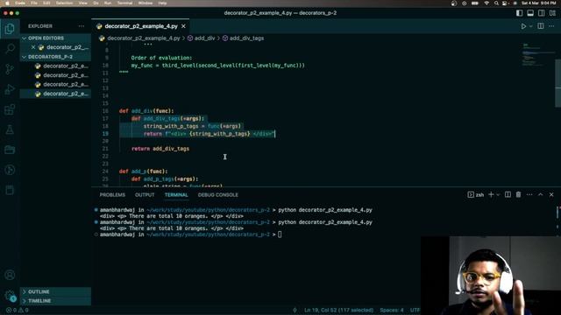The width and height of the screenshot is (561, 315).
Task: Select the zsh terminal shell indicator
Action: pyautogui.click(x=475, y=194)
